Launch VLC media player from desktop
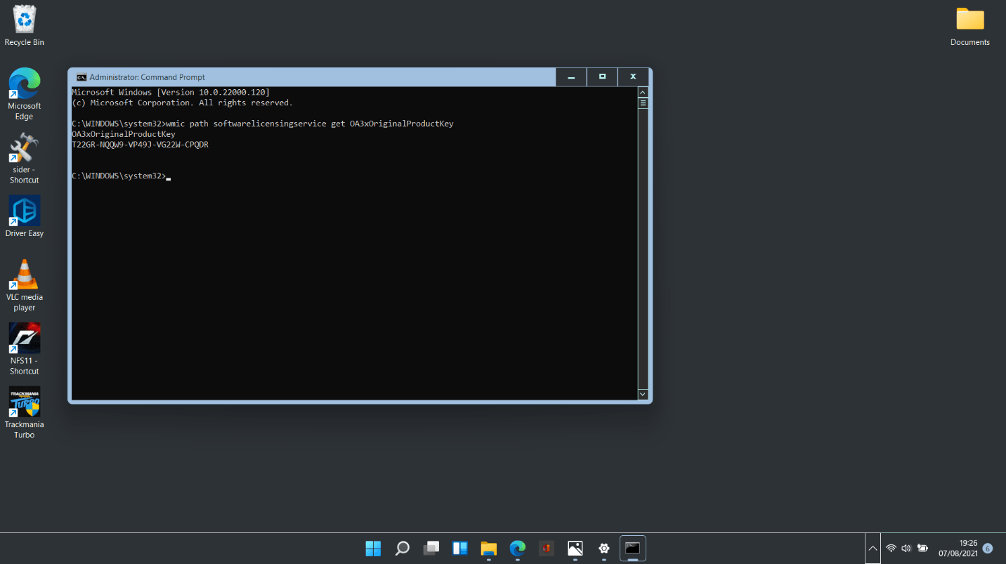This screenshot has width=1006, height=564. 24,274
